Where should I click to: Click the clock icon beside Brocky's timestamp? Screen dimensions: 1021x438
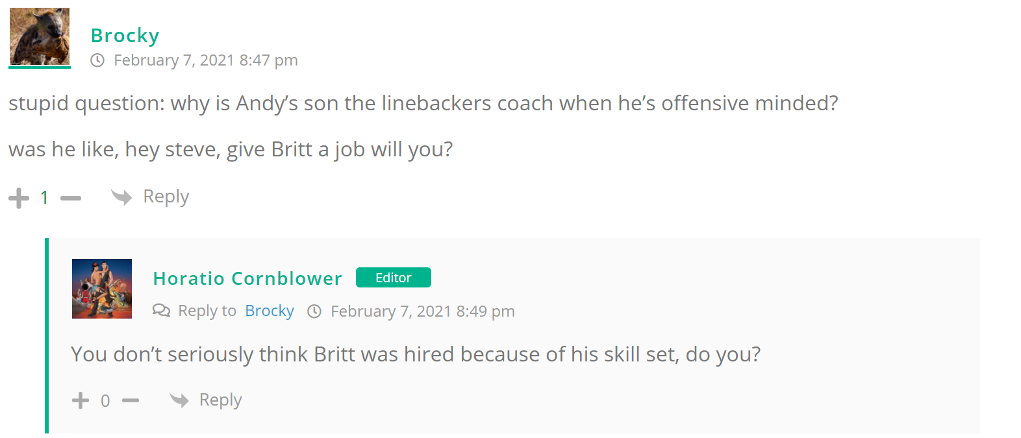pos(97,60)
